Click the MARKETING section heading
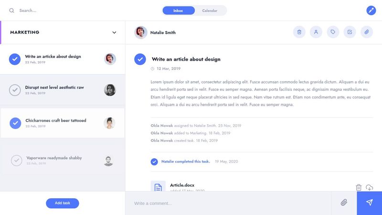The width and height of the screenshot is (382, 215). [x=25, y=32]
